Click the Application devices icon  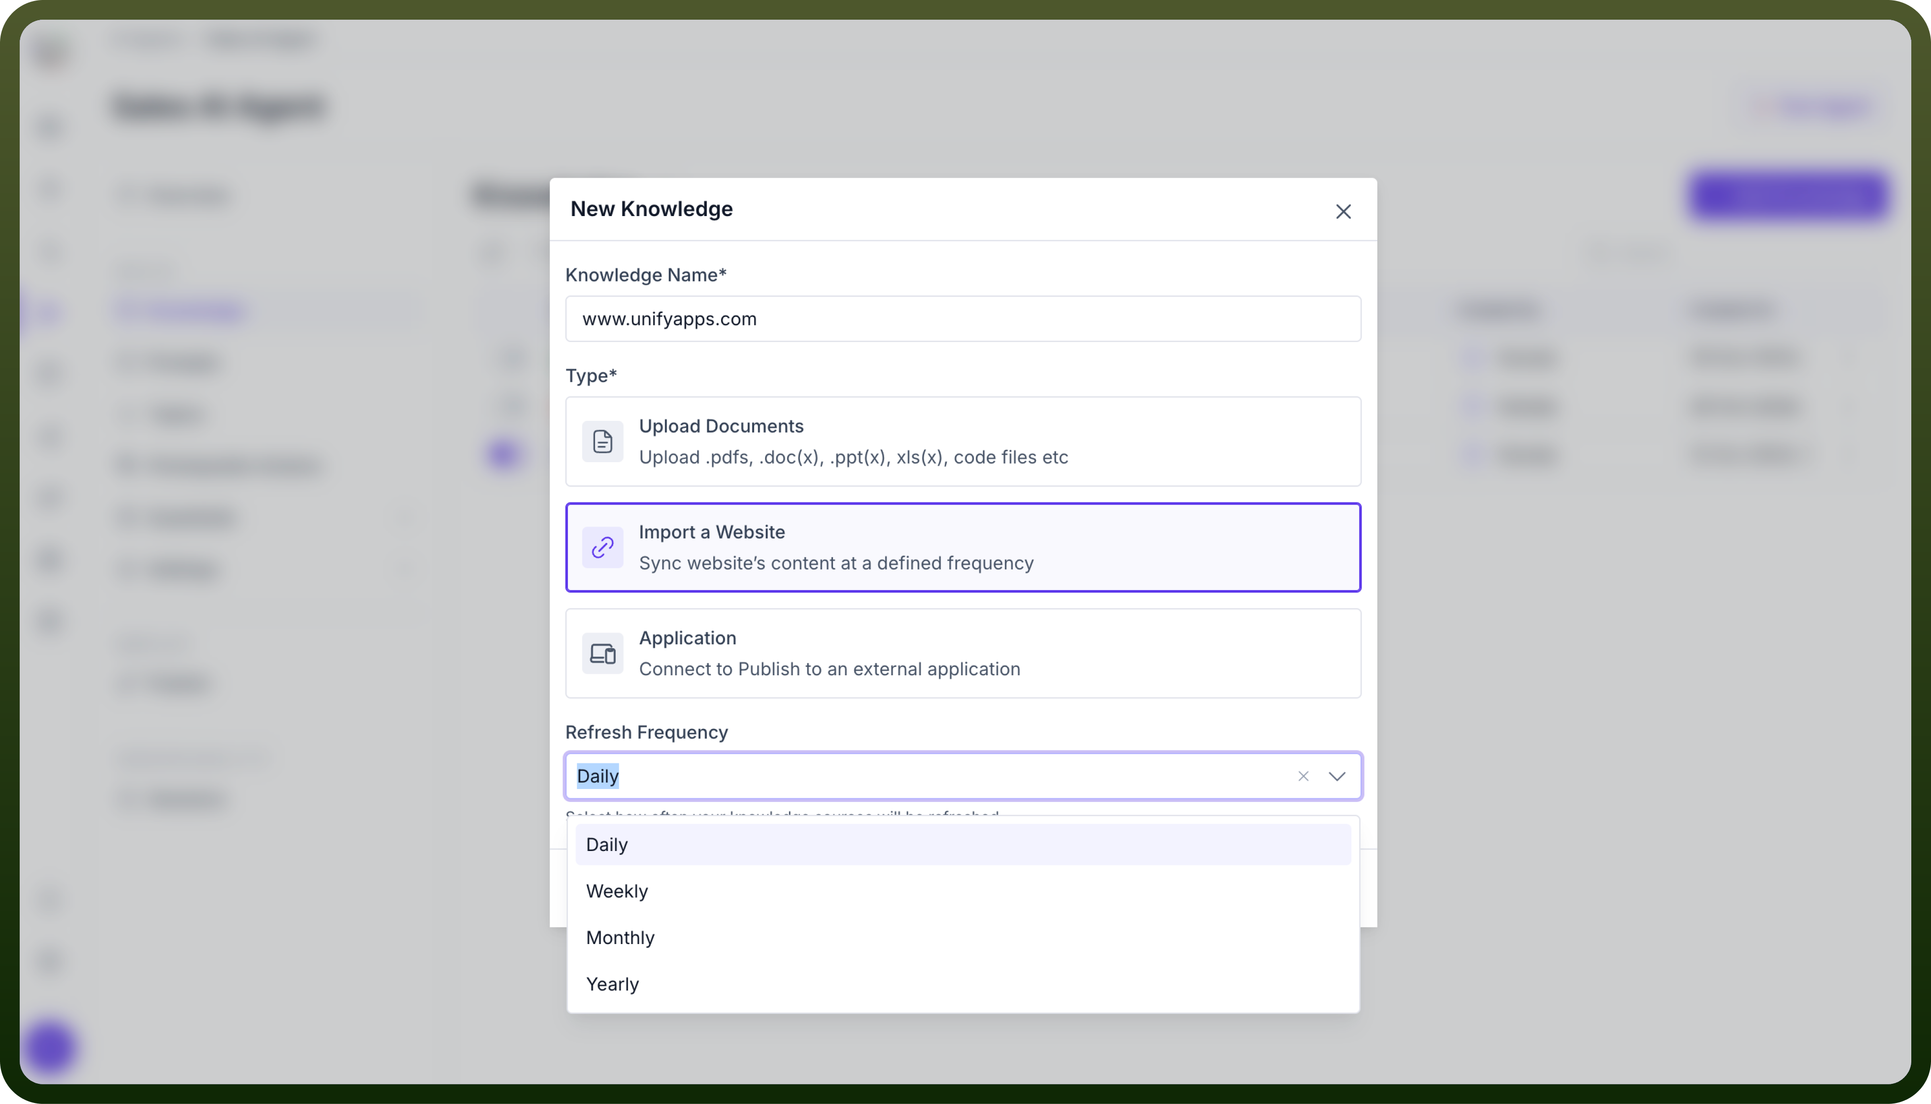click(602, 654)
